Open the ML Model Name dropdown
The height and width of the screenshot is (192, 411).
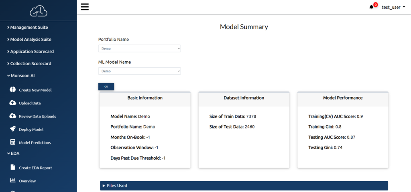(x=139, y=71)
